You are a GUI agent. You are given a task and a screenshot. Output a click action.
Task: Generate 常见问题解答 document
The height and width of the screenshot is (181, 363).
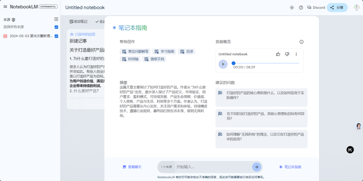[x=135, y=51]
